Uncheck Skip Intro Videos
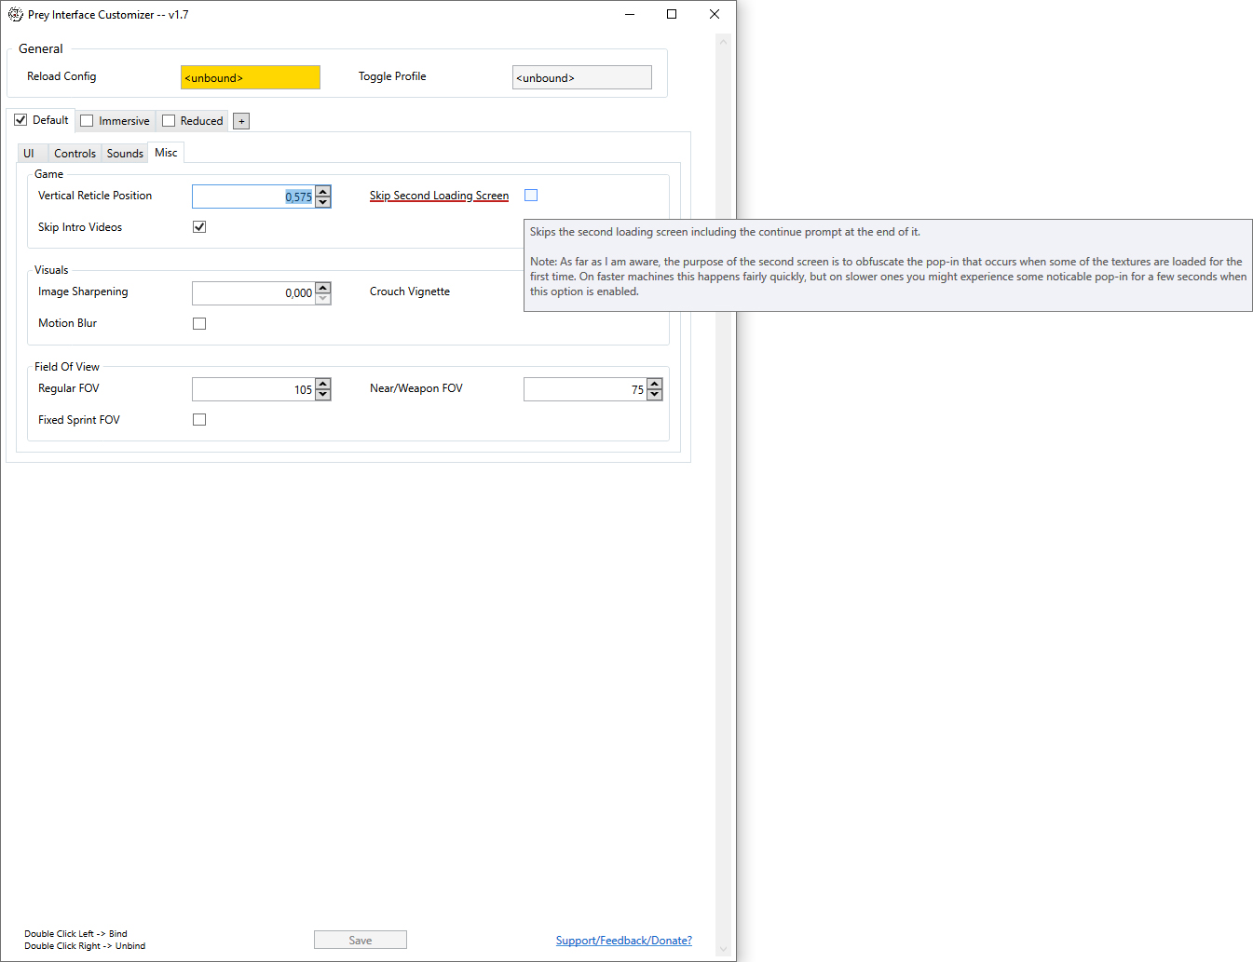The image size is (1253, 962). coord(199,227)
